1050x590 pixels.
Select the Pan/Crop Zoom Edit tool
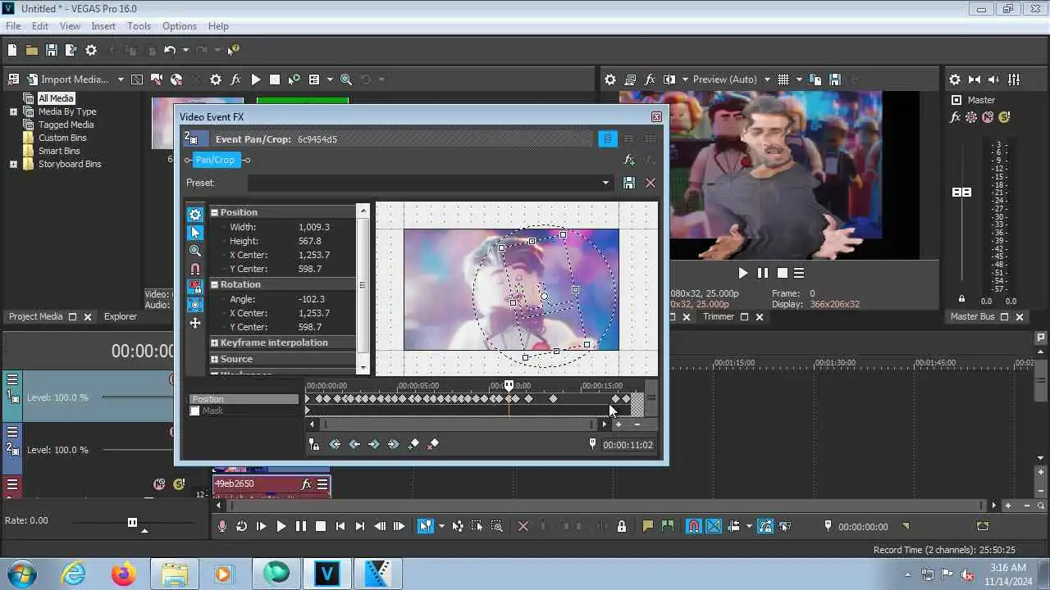coord(195,251)
